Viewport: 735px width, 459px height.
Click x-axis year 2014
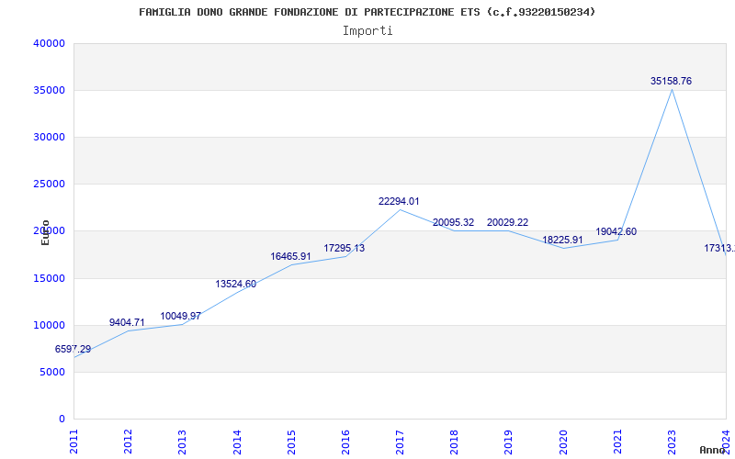click(x=237, y=442)
